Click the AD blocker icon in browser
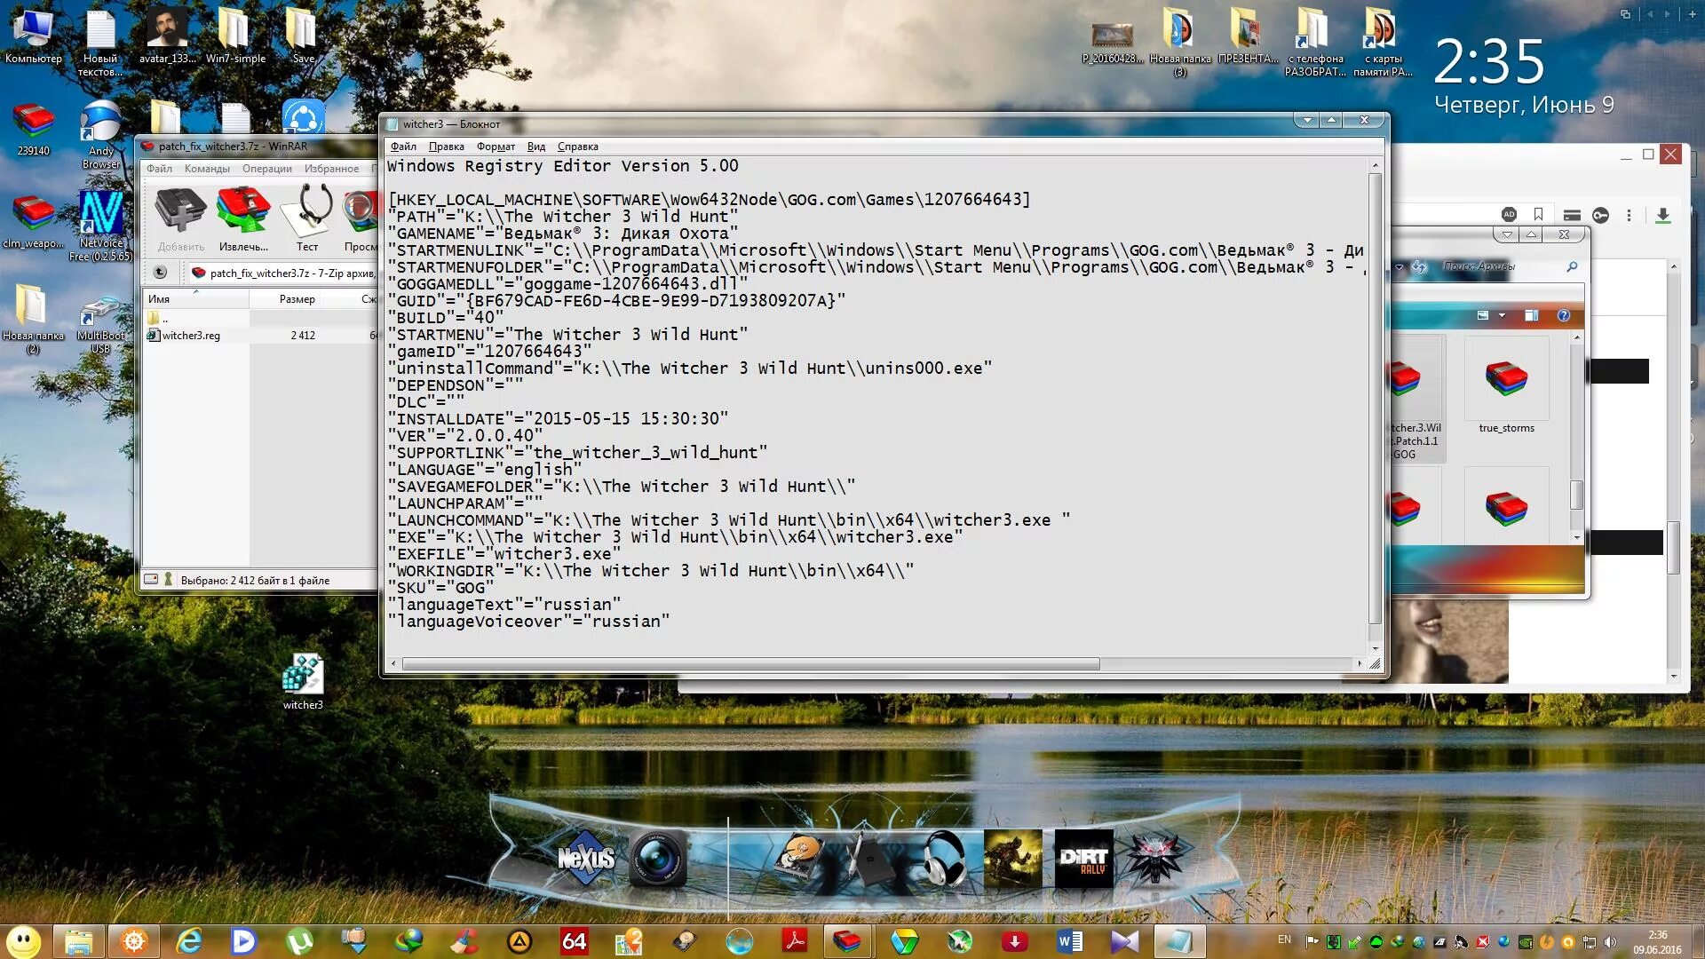The height and width of the screenshot is (959, 1705). coord(1509,215)
